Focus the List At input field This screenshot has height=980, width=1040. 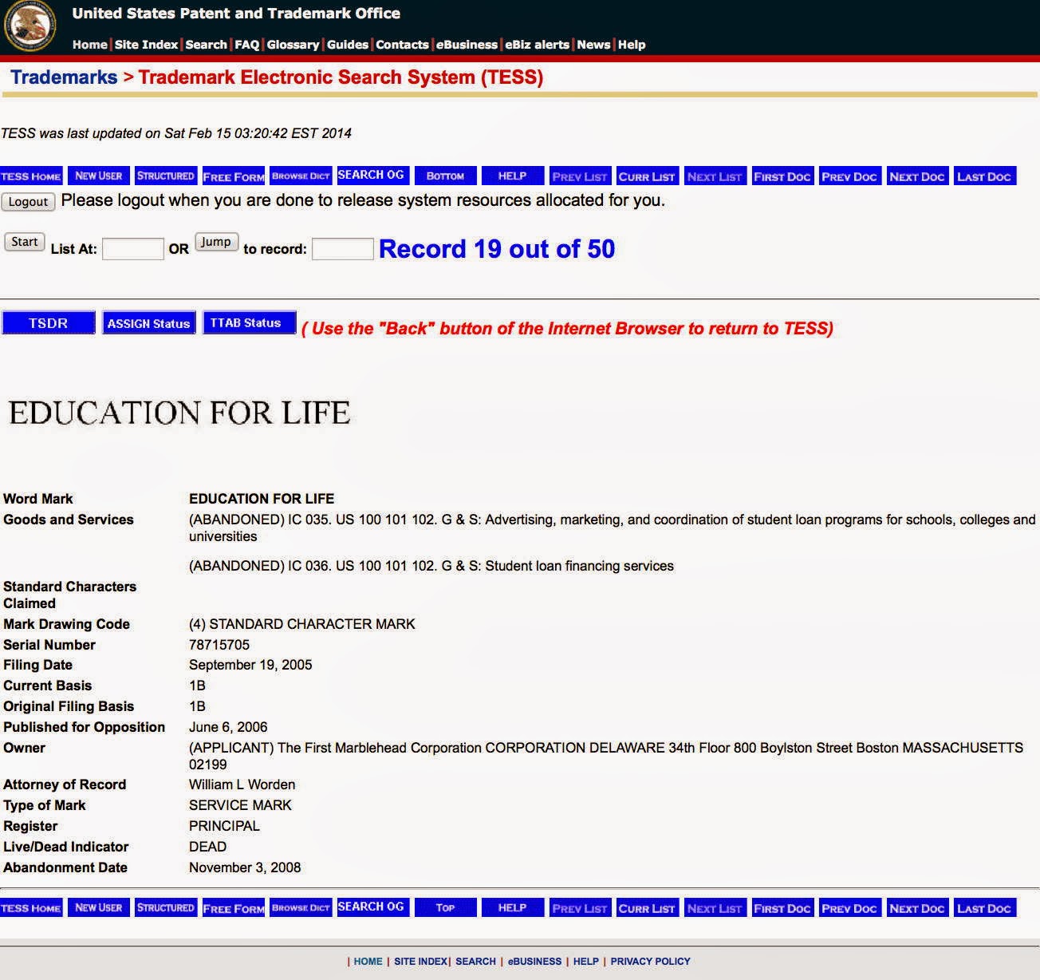point(132,249)
